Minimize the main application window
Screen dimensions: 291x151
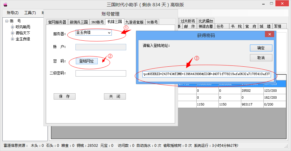tap(263, 4)
